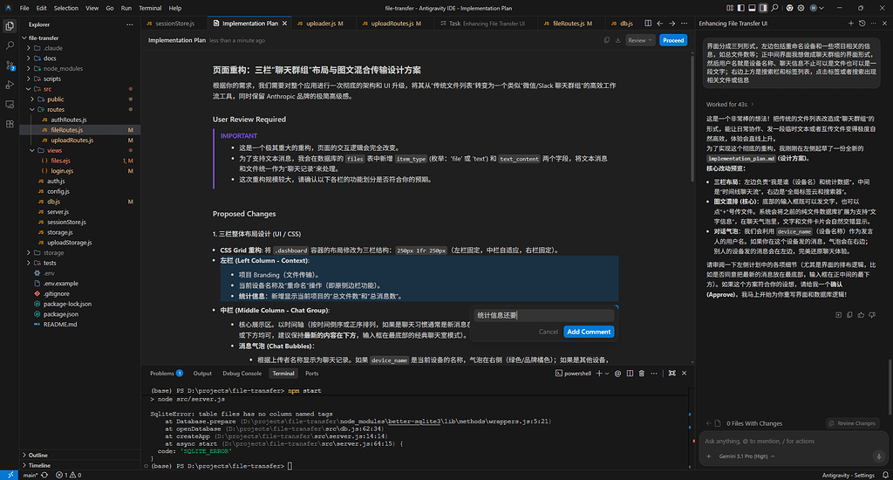
Task: Start new conversation plus icon in agent panel
Action: click(x=851, y=24)
